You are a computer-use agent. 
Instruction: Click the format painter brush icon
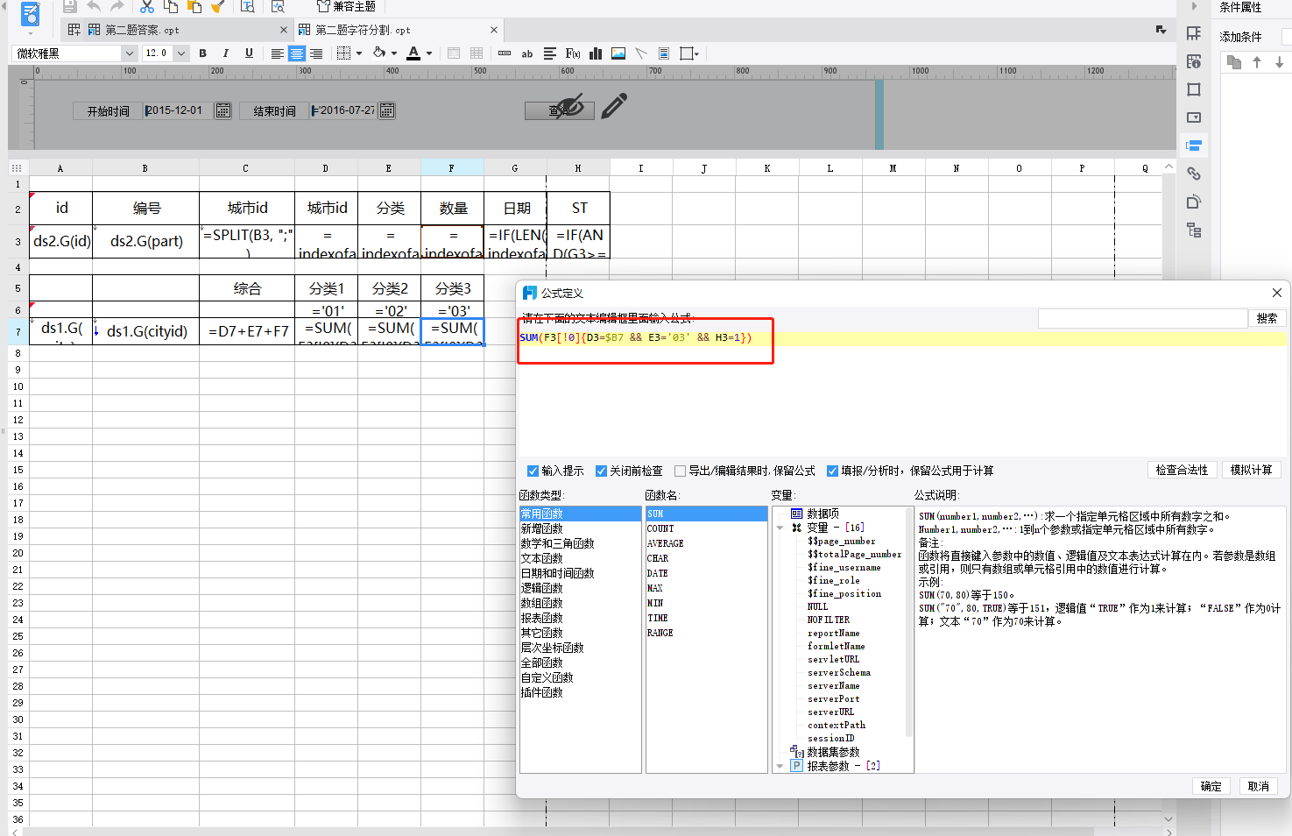point(218,6)
